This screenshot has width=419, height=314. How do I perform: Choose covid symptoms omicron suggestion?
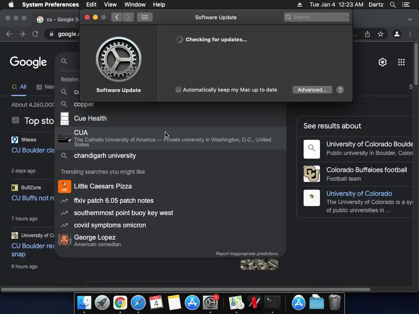tap(171, 225)
